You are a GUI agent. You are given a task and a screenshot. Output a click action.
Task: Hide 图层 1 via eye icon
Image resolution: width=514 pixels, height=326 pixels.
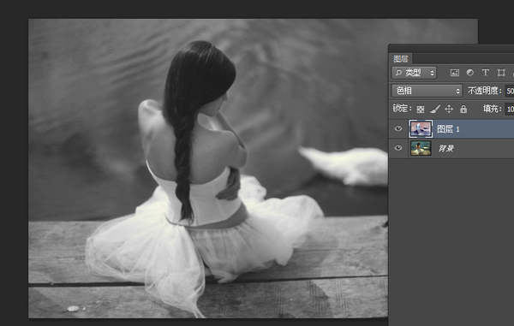coord(398,128)
